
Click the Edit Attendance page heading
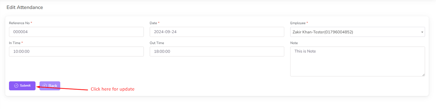point(25,7)
